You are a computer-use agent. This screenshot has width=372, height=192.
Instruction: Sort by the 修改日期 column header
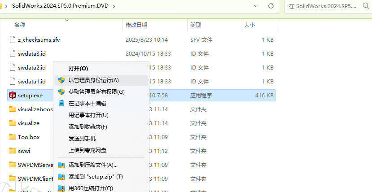pos(136,25)
